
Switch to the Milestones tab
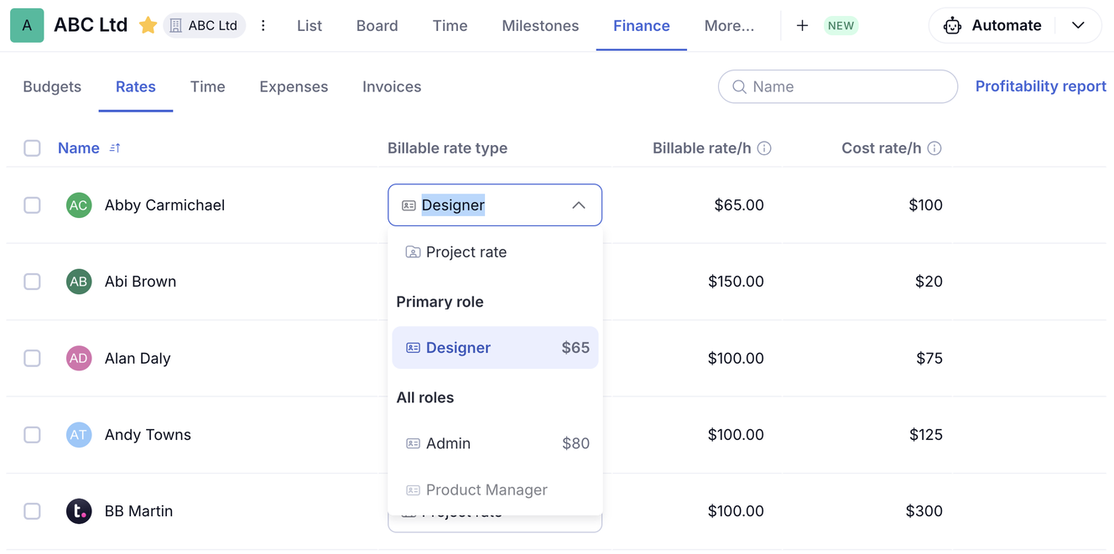coord(540,26)
